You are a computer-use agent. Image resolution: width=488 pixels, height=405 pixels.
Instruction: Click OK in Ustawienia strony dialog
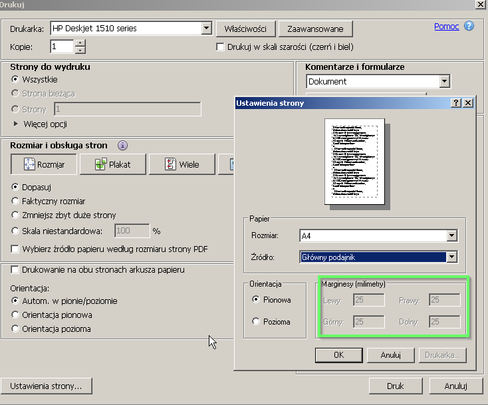[x=338, y=355]
